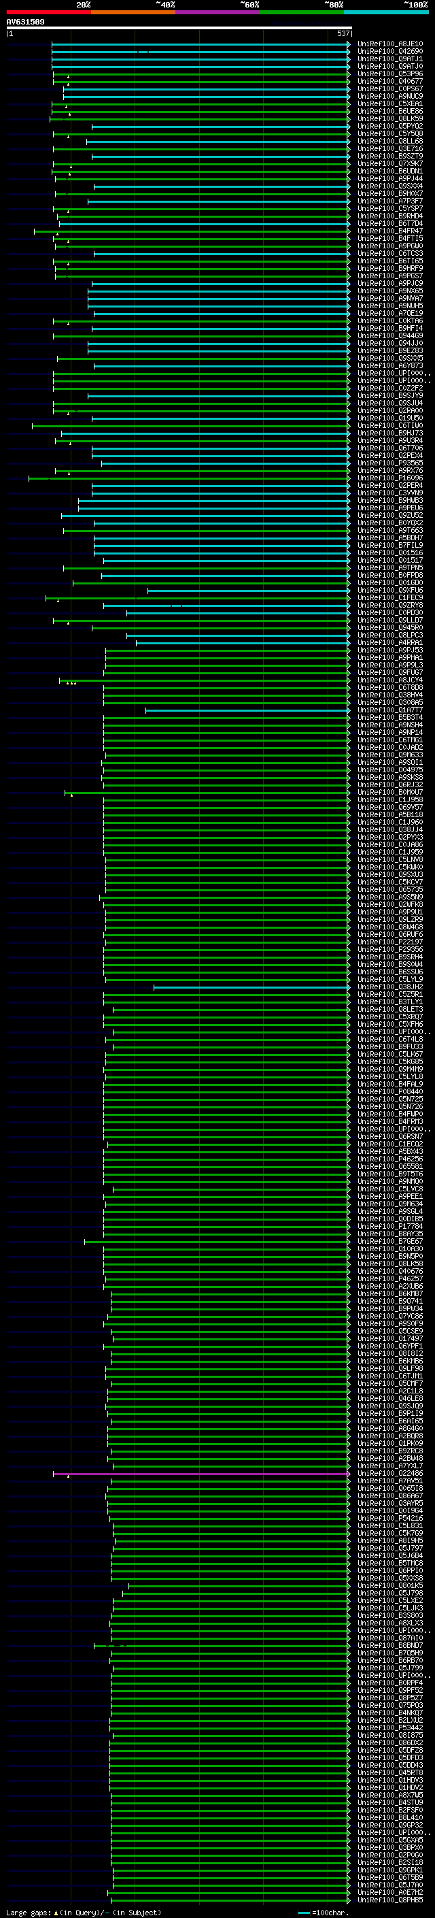Click the '=100char.' scale legend text
This screenshot has height=1918, width=435.
pos(332,1912)
